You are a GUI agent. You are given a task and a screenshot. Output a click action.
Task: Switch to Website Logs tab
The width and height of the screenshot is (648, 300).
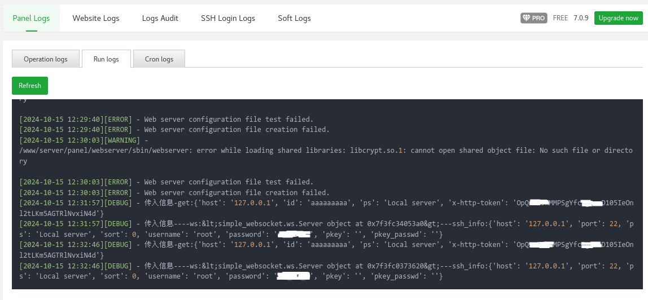(96, 18)
